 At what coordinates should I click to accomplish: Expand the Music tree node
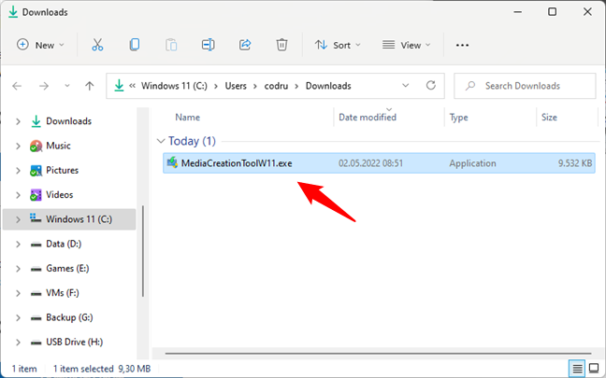point(18,146)
